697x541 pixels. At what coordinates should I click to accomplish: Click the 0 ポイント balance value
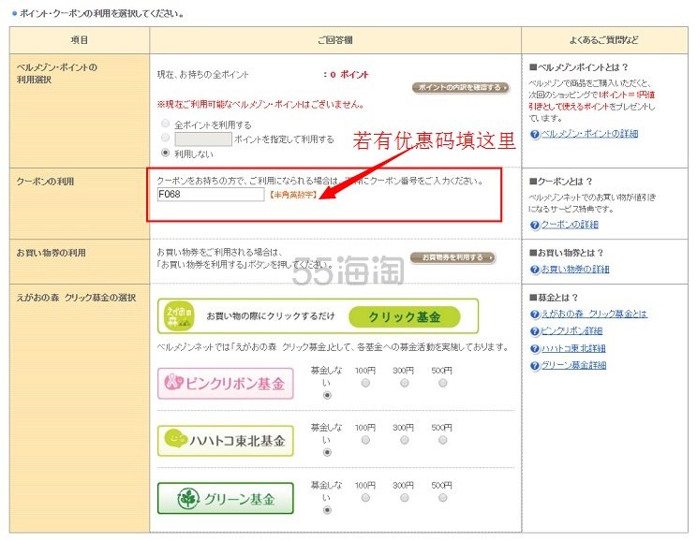349,75
